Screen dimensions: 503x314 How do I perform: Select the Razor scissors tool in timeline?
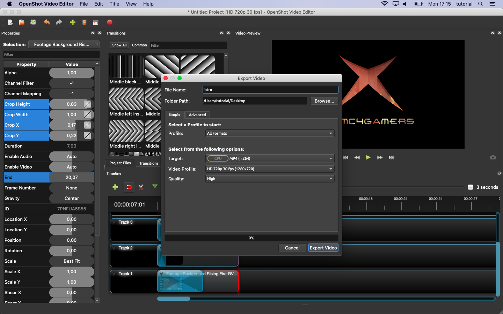point(141,187)
